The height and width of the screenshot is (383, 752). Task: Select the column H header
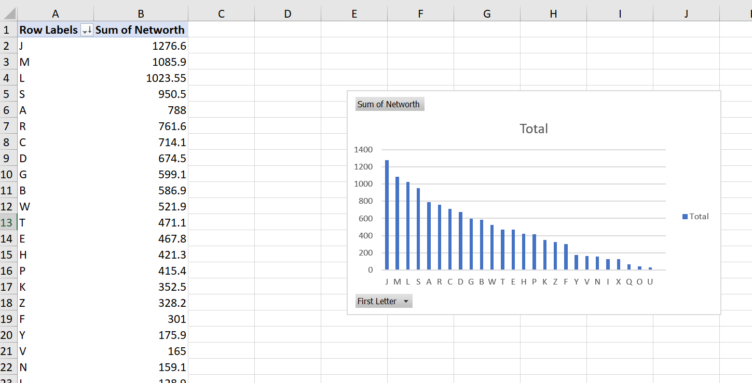553,14
